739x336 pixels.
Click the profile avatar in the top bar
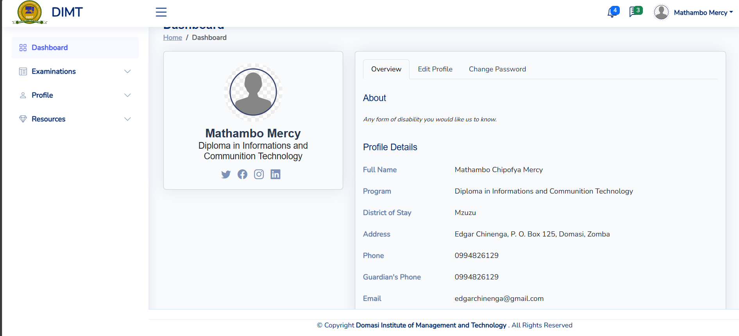tap(661, 12)
